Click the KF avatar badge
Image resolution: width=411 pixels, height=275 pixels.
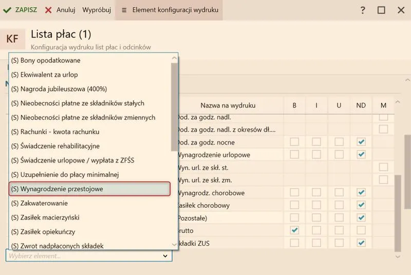[12, 39]
